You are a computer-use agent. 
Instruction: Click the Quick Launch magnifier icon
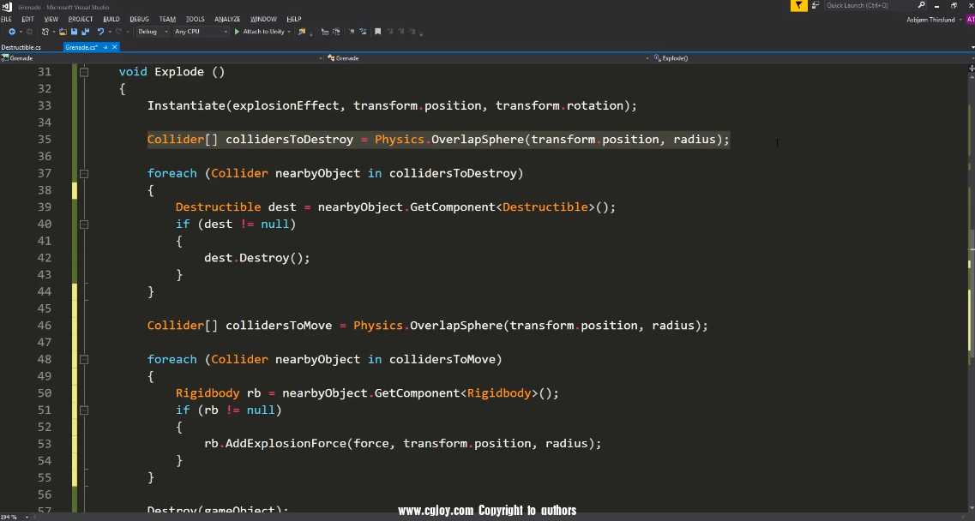(x=921, y=5)
